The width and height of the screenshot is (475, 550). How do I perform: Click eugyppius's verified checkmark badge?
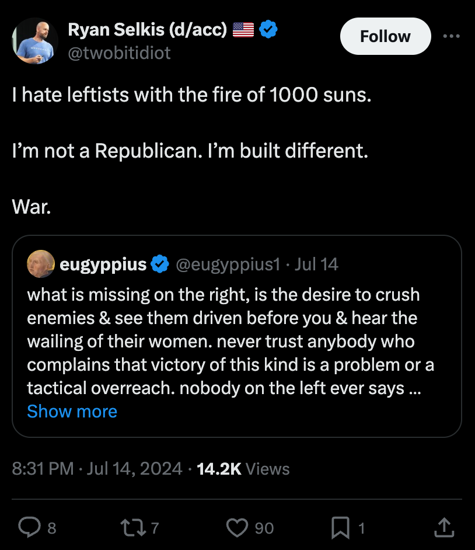click(x=159, y=263)
